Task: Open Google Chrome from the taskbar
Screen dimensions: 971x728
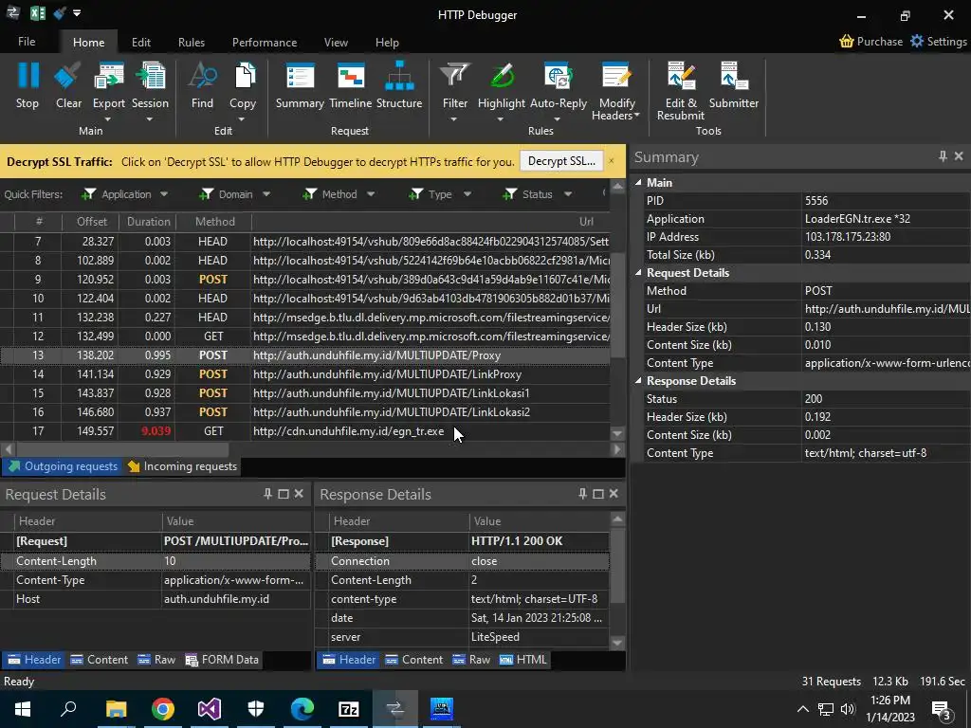Action: click(163, 709)
